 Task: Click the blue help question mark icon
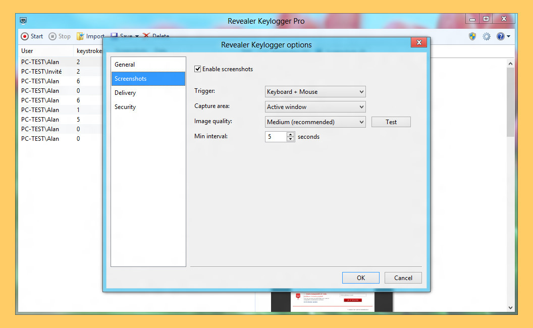500,36
